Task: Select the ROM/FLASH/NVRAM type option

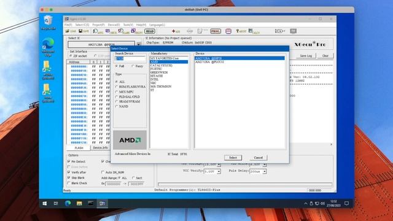Action: [x=117, y=87]
